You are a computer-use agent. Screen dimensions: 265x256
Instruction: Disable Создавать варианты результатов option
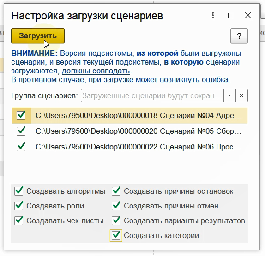click(x=116, y=220)
